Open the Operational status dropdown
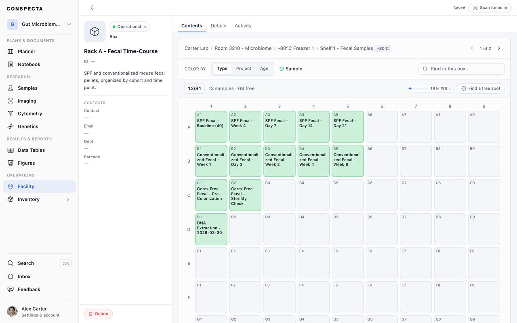 (130, 27)
